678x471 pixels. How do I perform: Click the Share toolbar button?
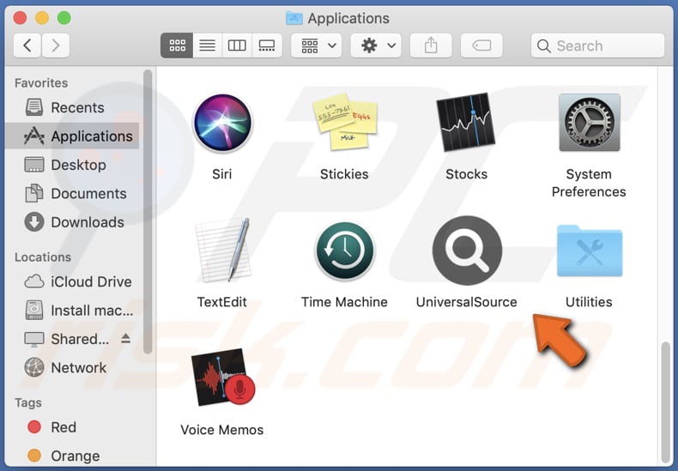click(430, 45)
